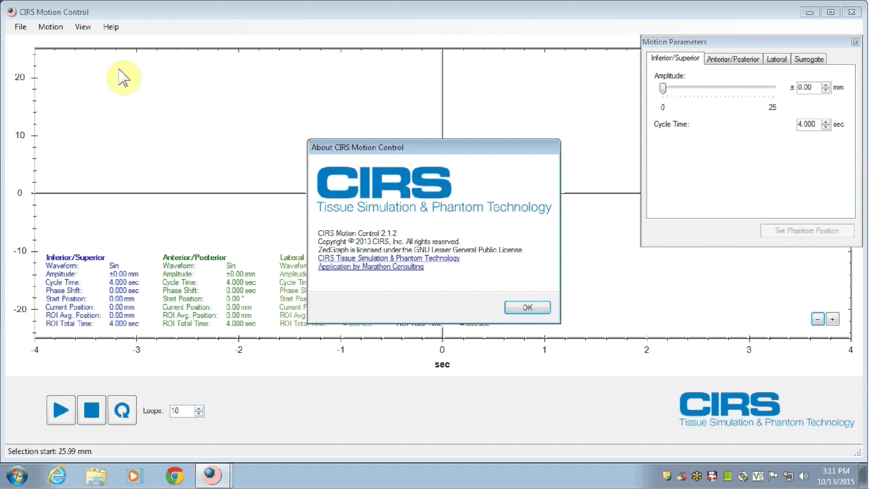Close the Motion Parameters panel
869x489 pixels.
click(855, 42)
